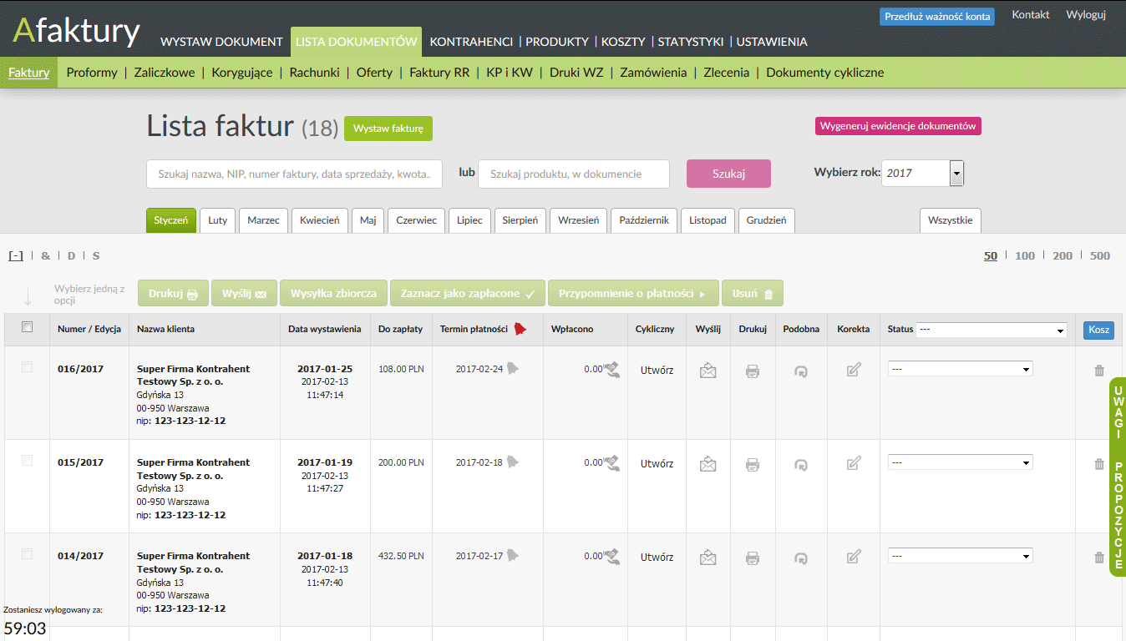Click the Wystaw fakturę button

[x=388, y=129]
